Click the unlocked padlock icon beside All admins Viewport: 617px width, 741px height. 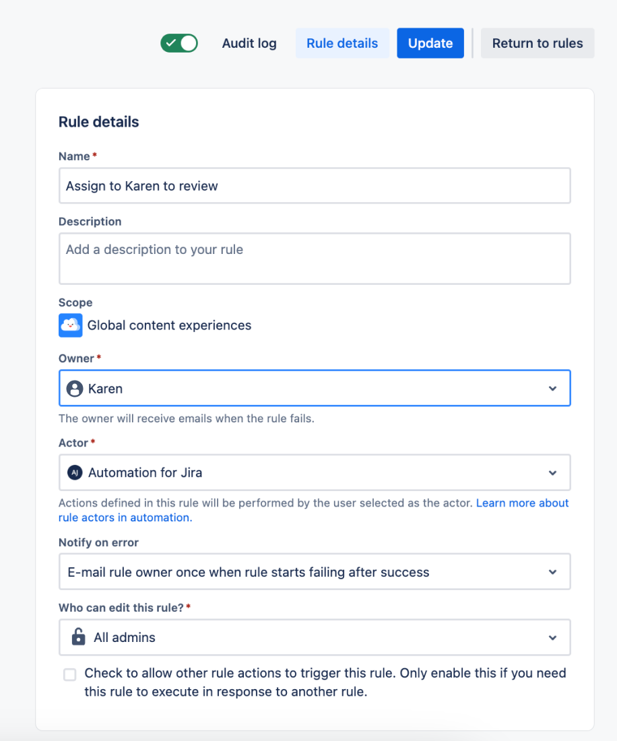tap(79, 637)
